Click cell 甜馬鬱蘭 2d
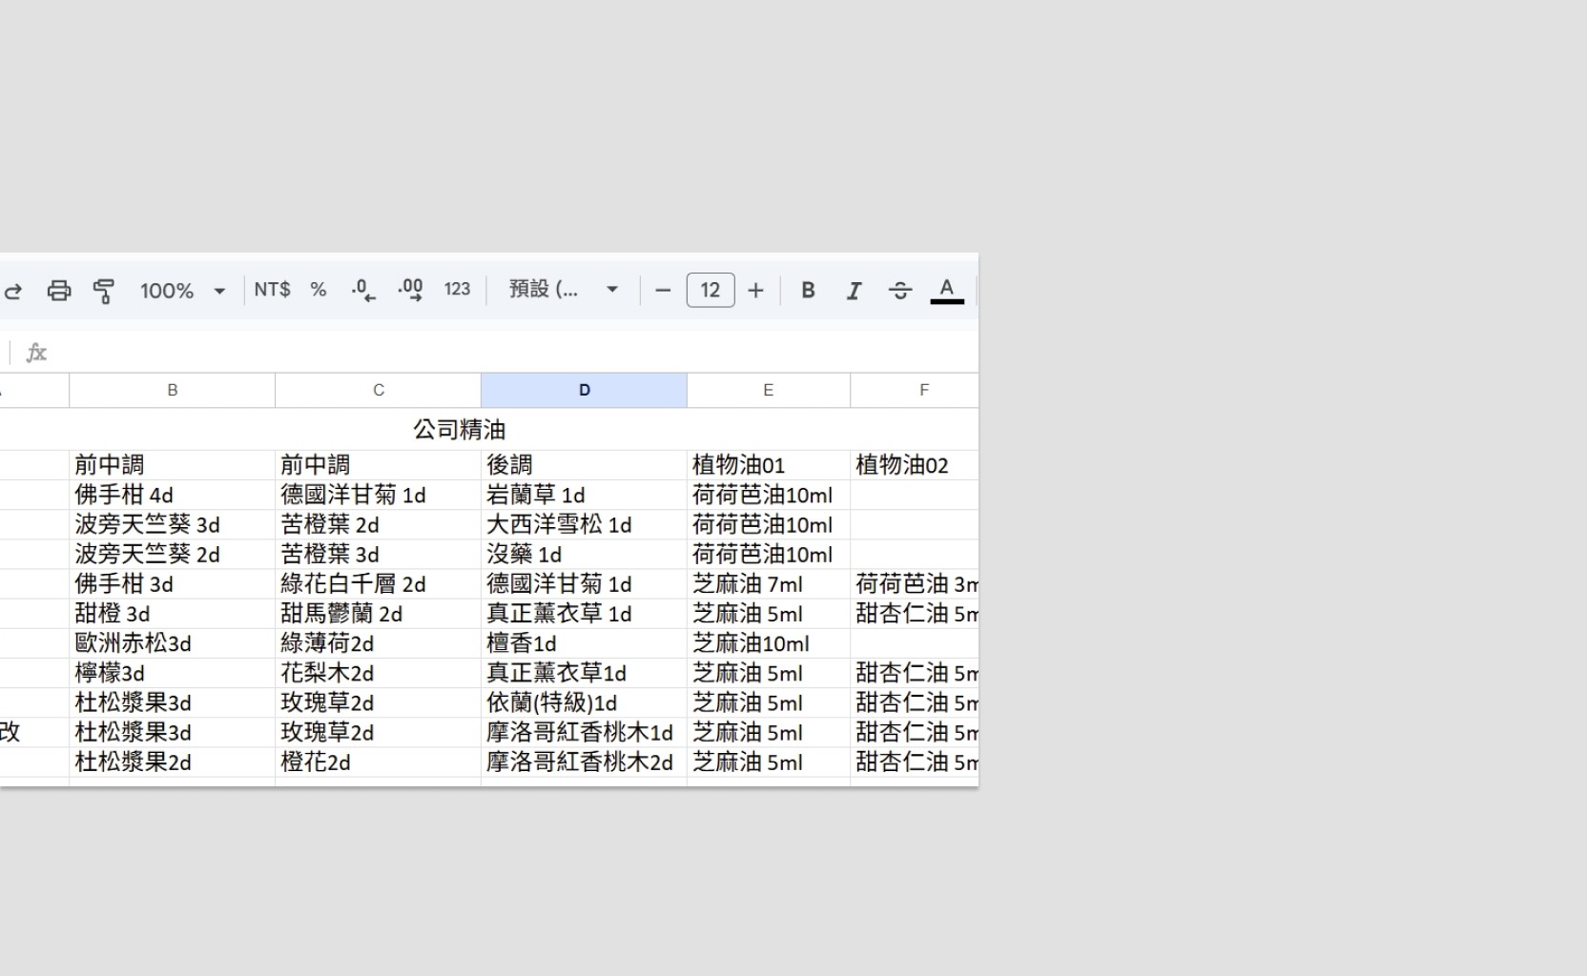 tap(379, 613)
